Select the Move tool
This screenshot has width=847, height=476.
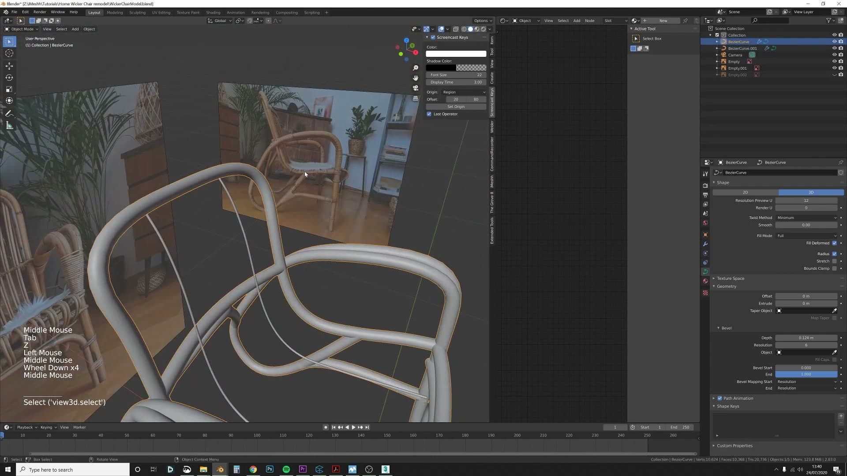pos(9,66)
